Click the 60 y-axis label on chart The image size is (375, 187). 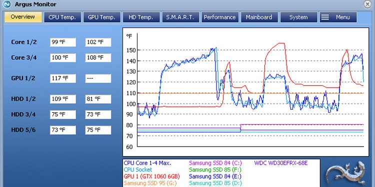129,147
